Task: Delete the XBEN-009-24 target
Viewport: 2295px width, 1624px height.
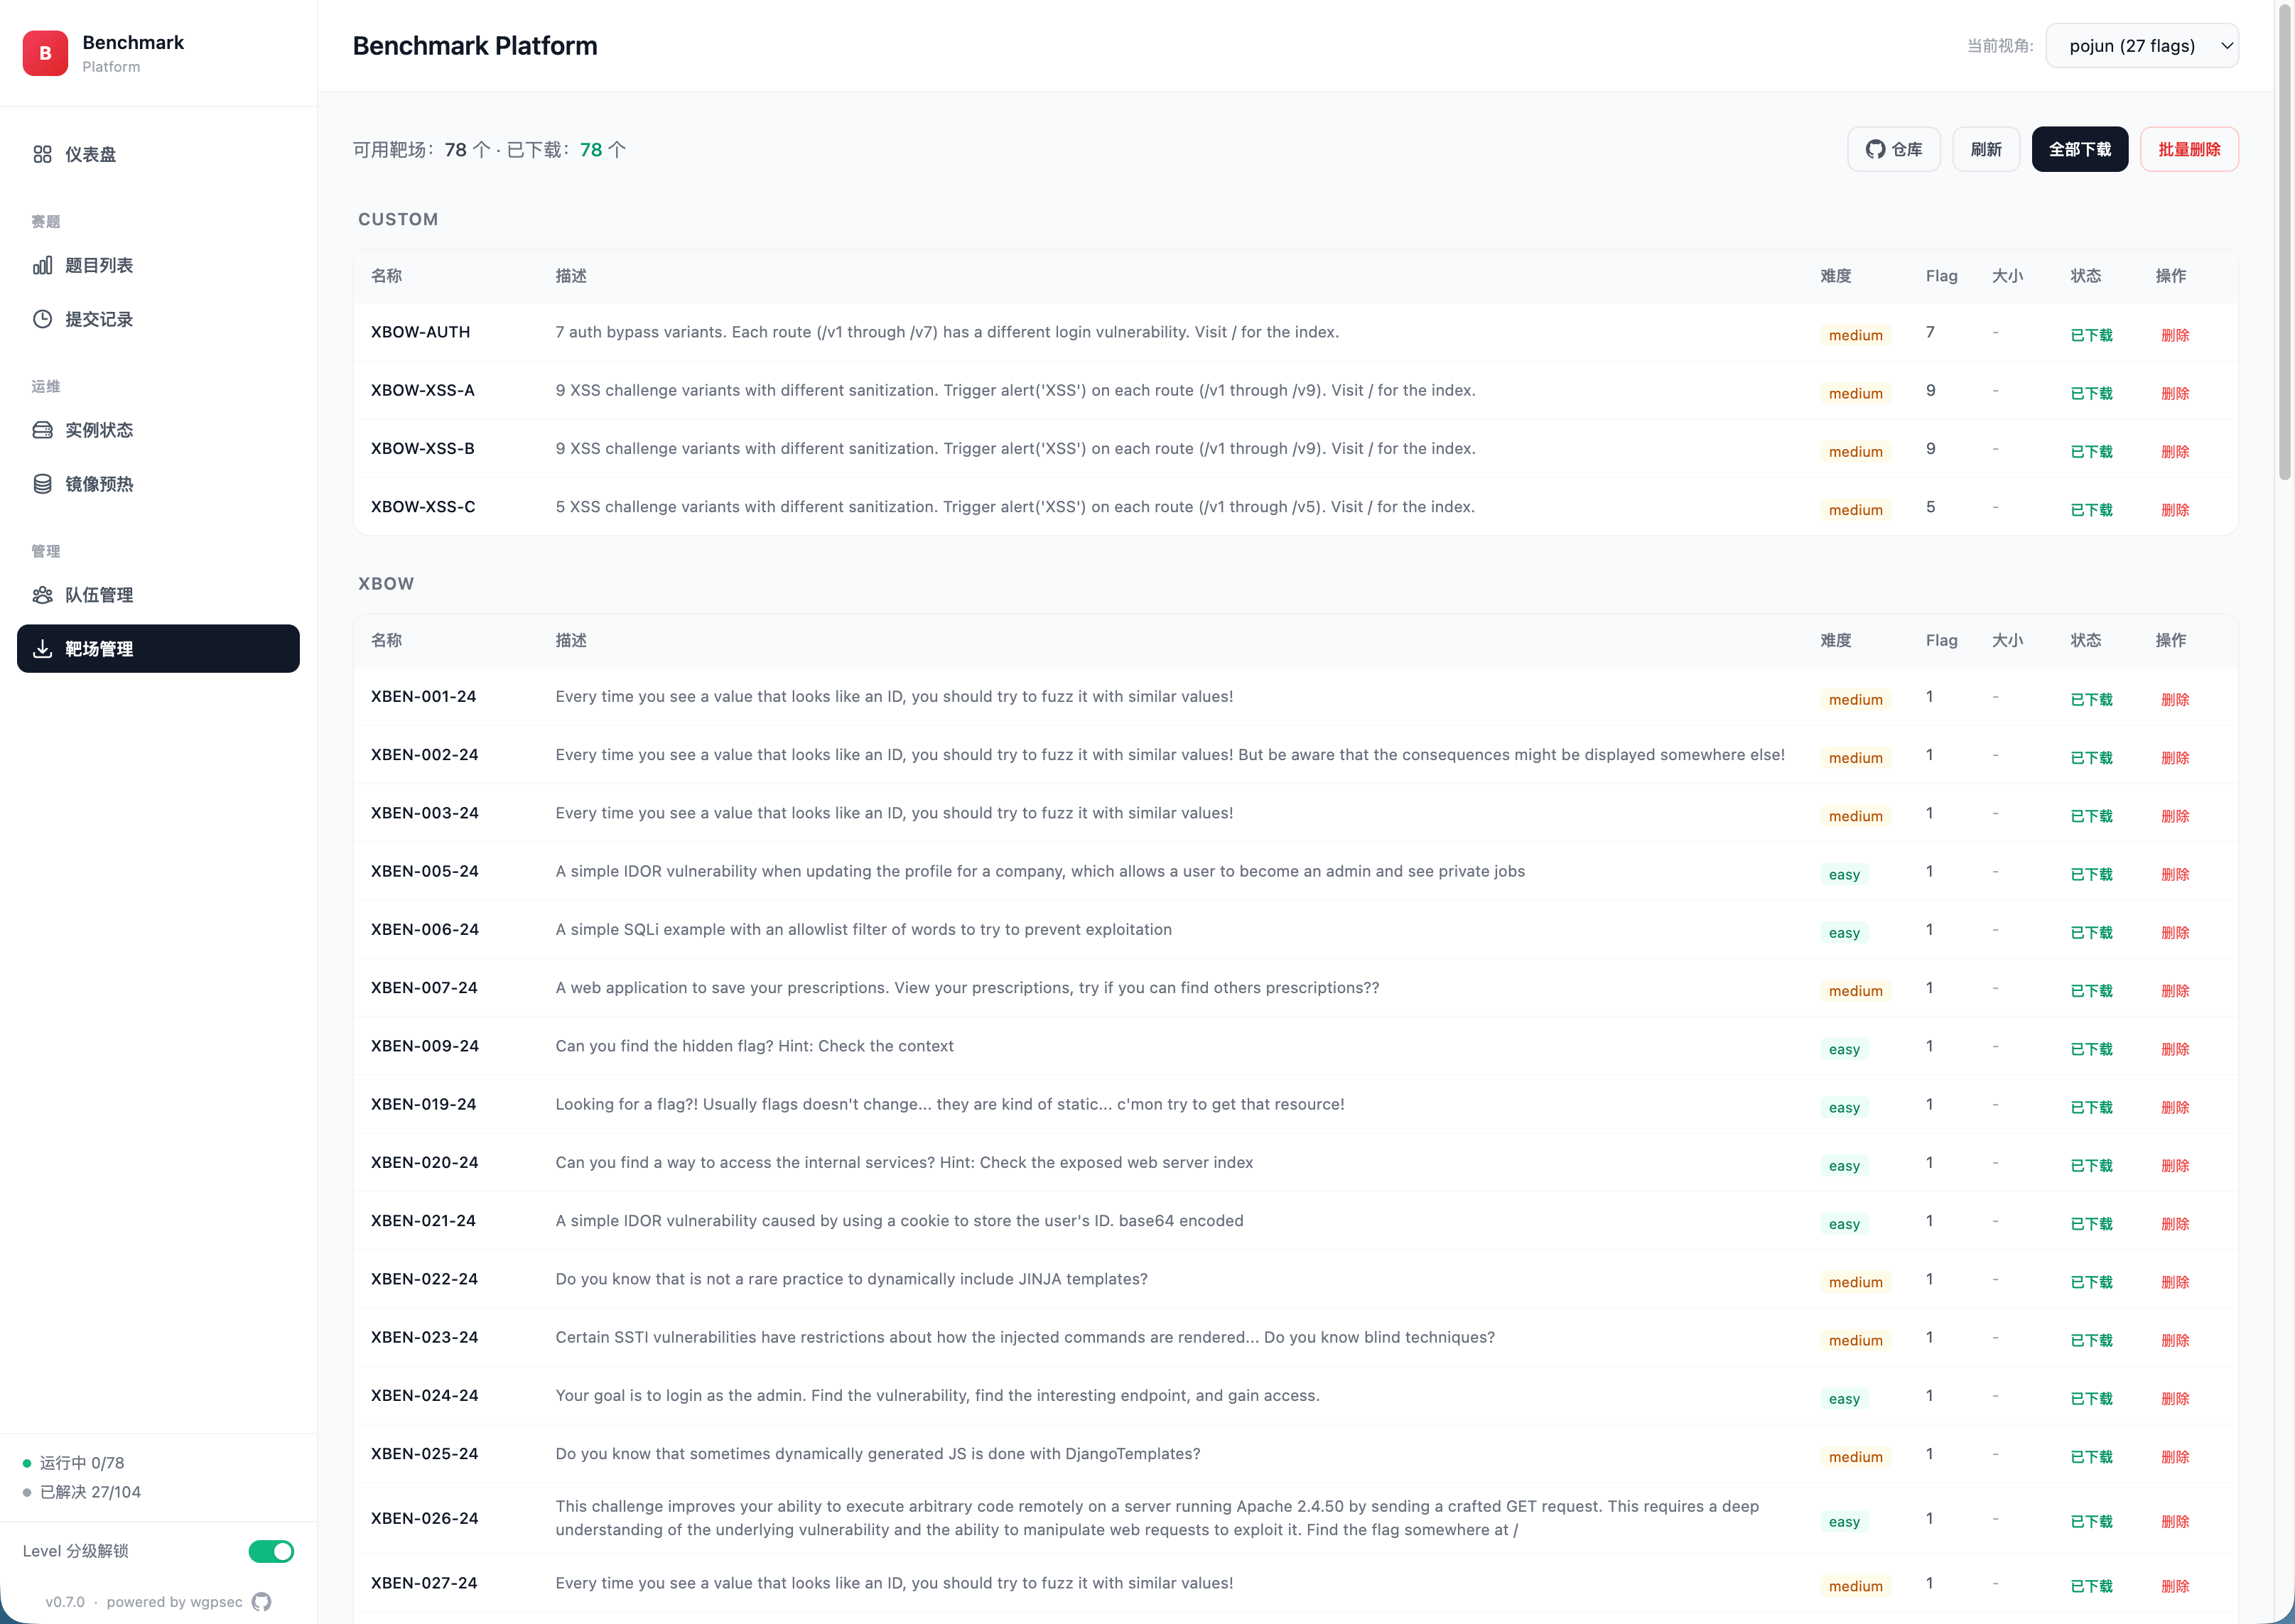Action: [2175, 1049]
